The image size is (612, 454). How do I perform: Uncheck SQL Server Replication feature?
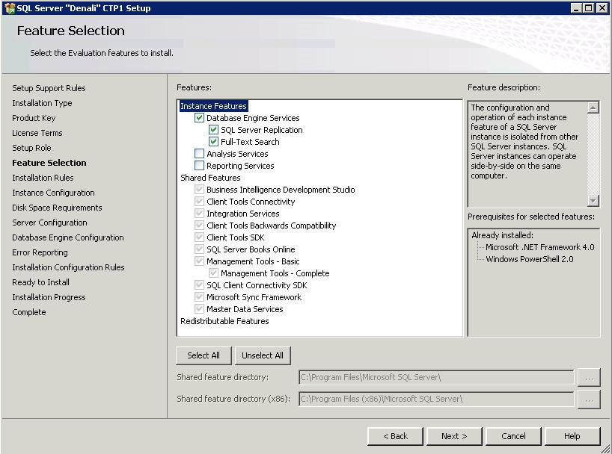pos(213,130)
